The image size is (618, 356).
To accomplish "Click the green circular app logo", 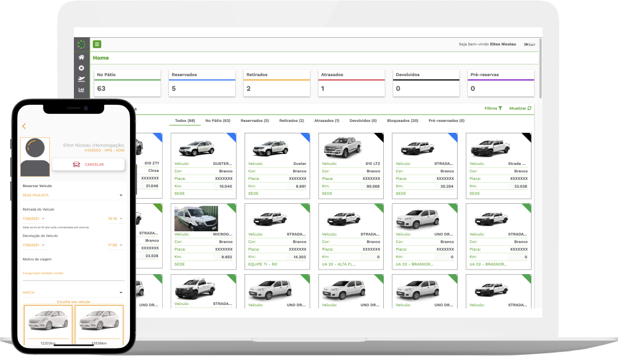I will [x=81, y=45].
